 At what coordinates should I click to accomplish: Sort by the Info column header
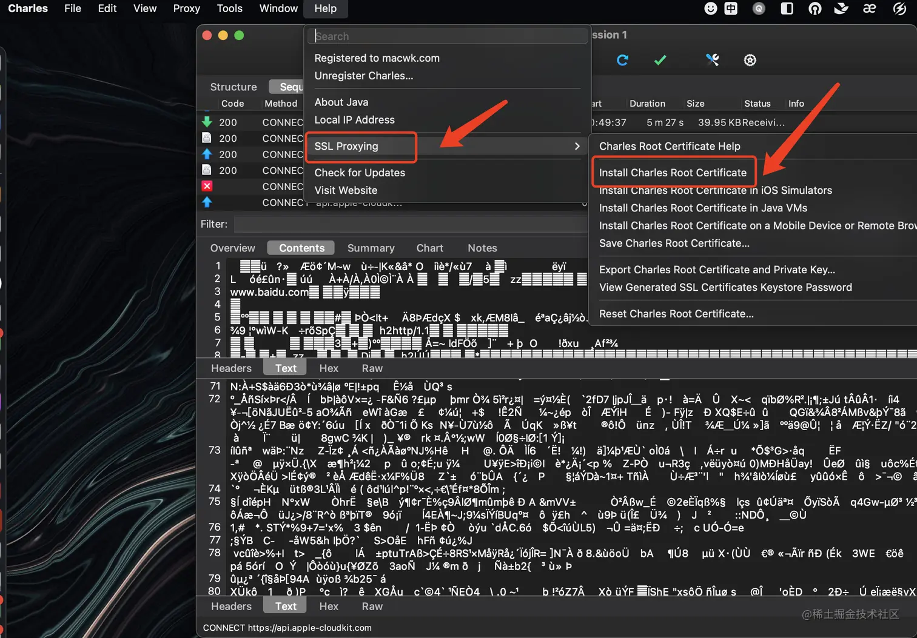[x=796, y=104]
